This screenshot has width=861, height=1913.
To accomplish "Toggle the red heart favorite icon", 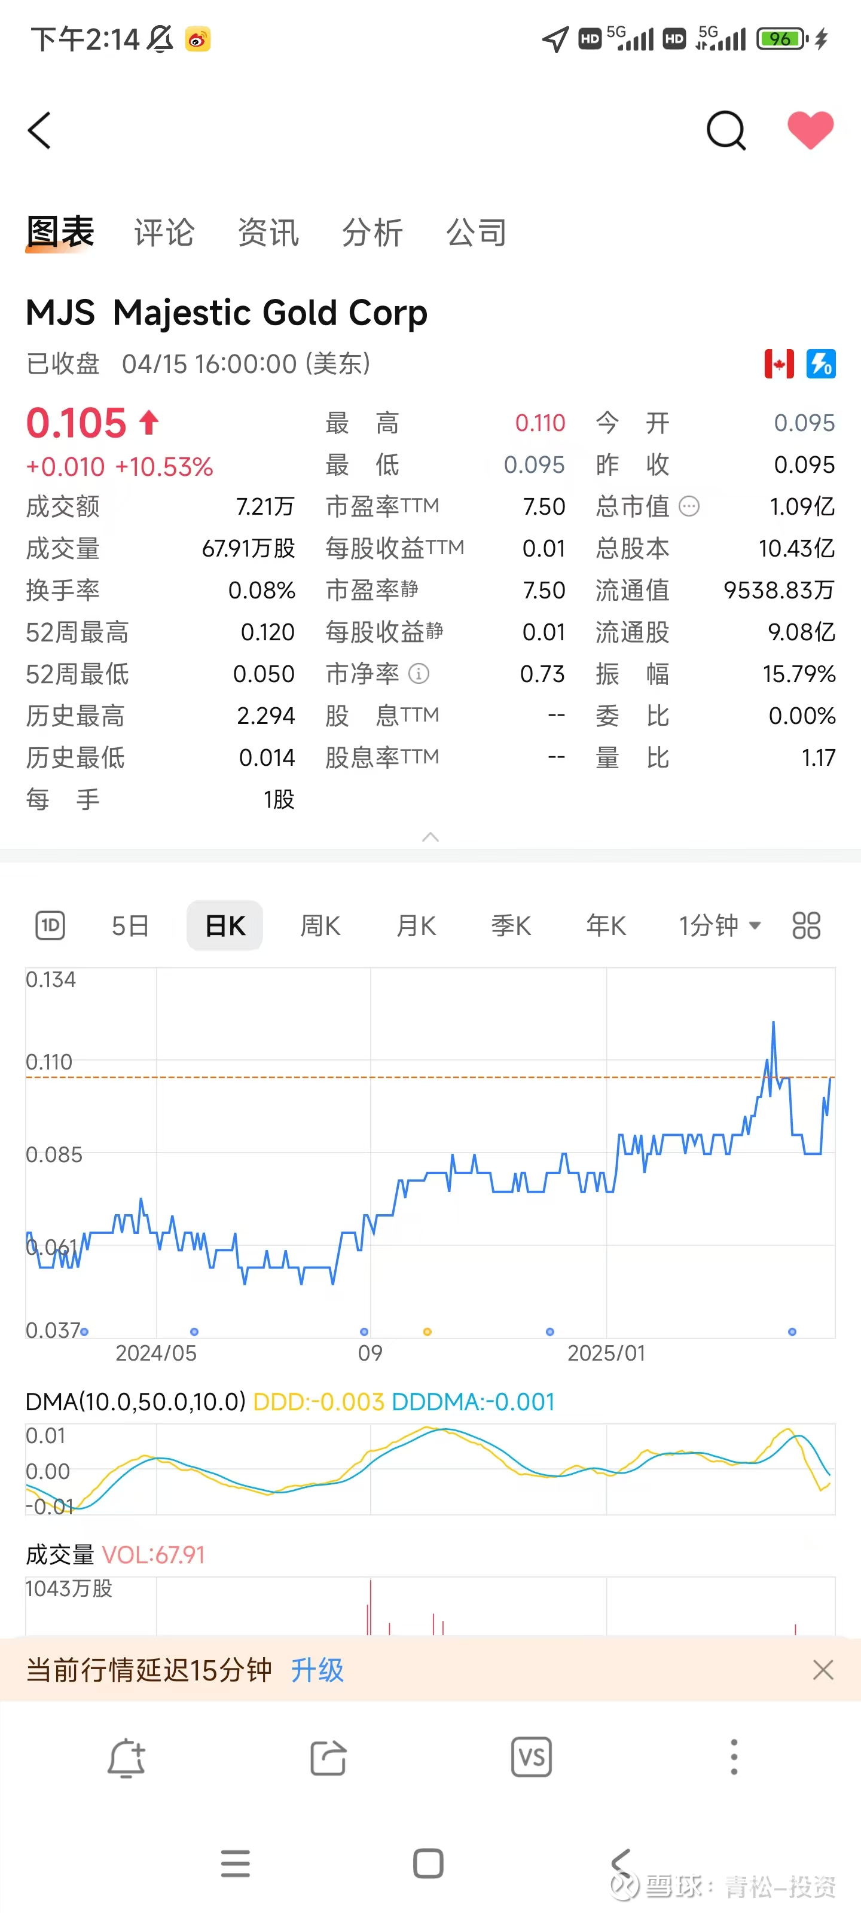I will (811, 130).
